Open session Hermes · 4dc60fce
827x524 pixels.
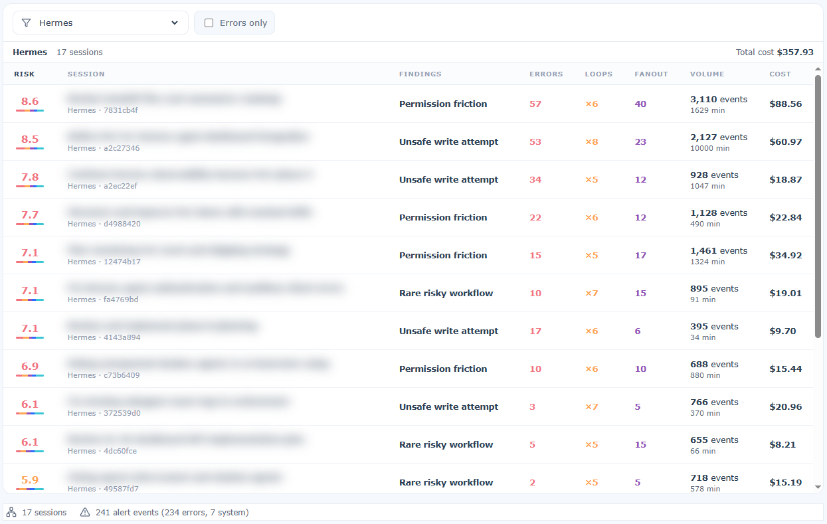point(408,444)
